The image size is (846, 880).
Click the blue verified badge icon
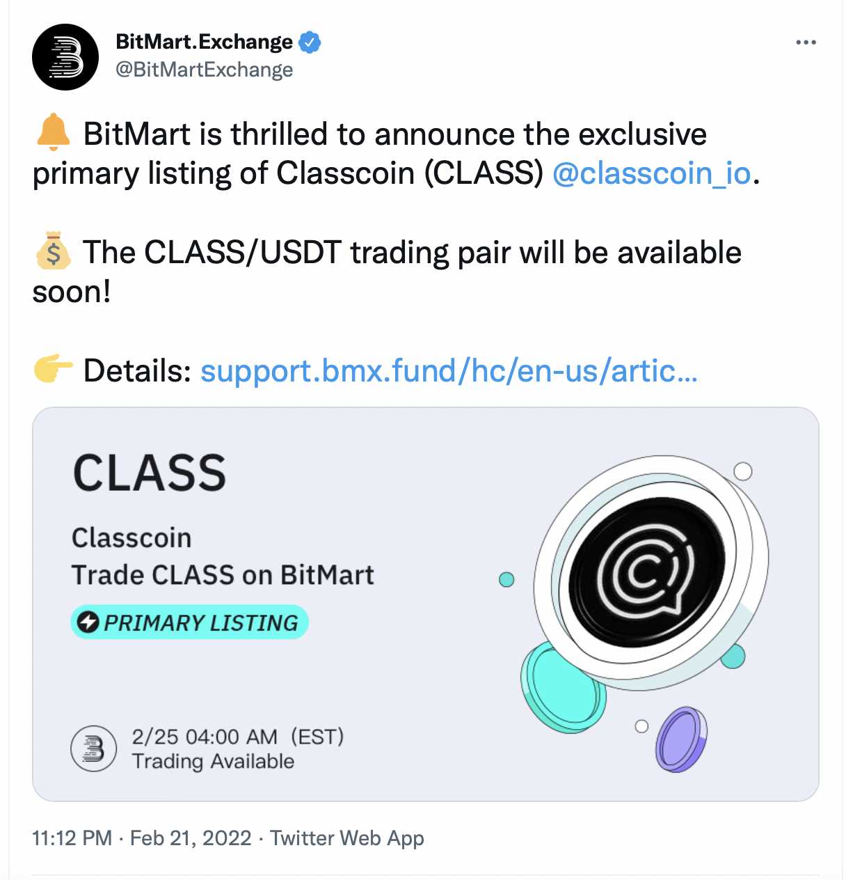click(x=308, y=42)
